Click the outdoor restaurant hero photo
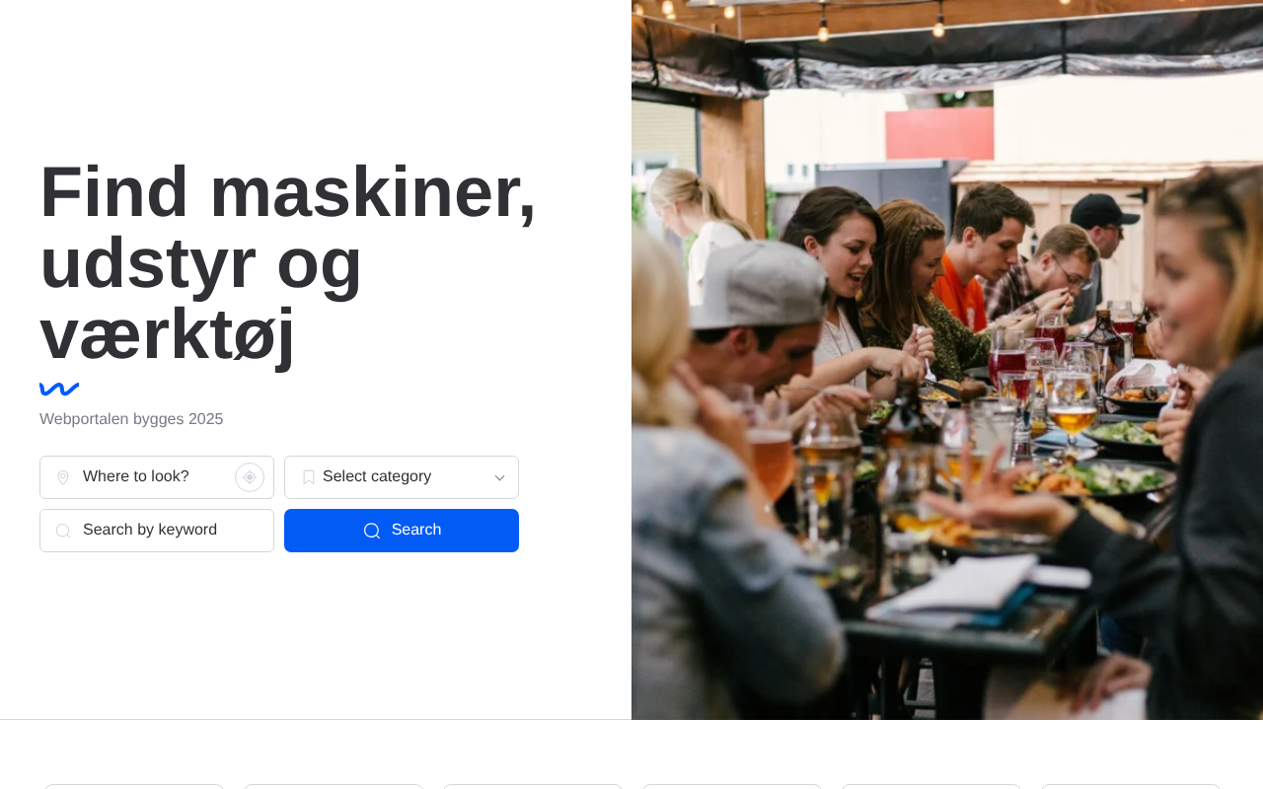Image resolution: width=1263 pixels, height=789 pixels. (947, 360)
